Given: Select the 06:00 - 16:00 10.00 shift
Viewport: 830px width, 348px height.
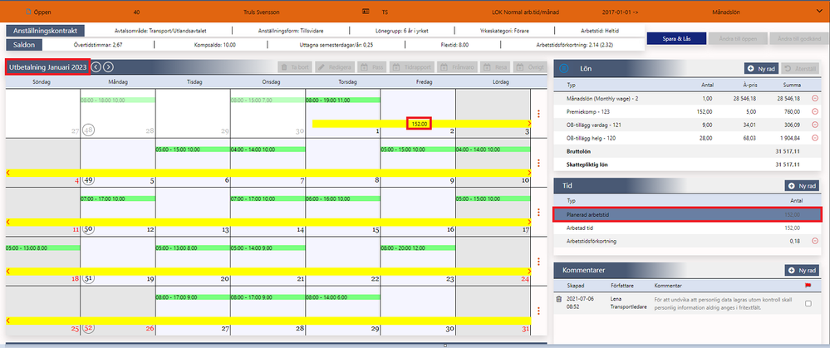Looking at the screenshot, I should point(343,199).
